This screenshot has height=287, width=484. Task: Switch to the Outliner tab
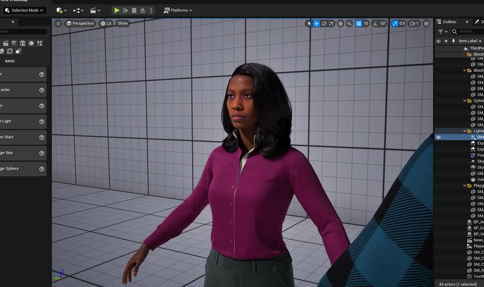[x=450, y=22]
